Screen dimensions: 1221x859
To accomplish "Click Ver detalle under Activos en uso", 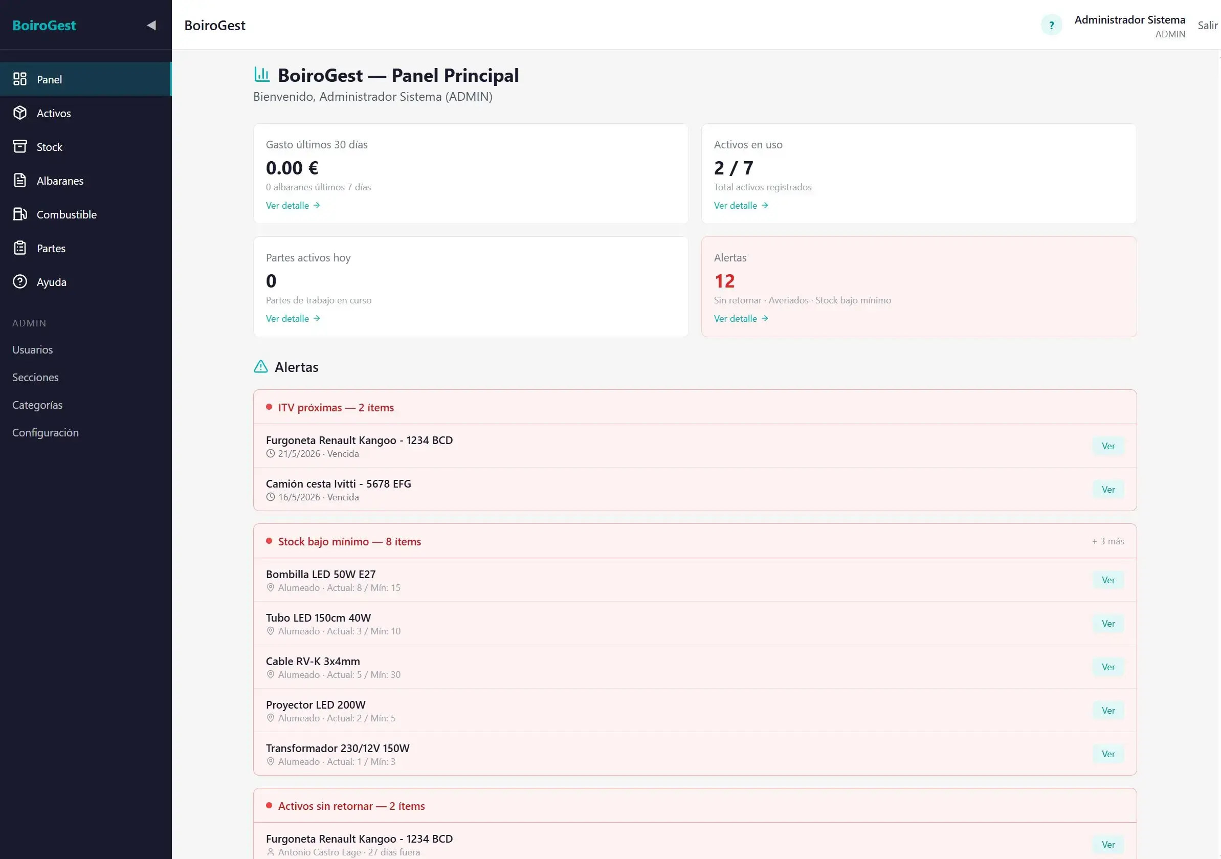I will pyautogui.click(x=741, y=205).
